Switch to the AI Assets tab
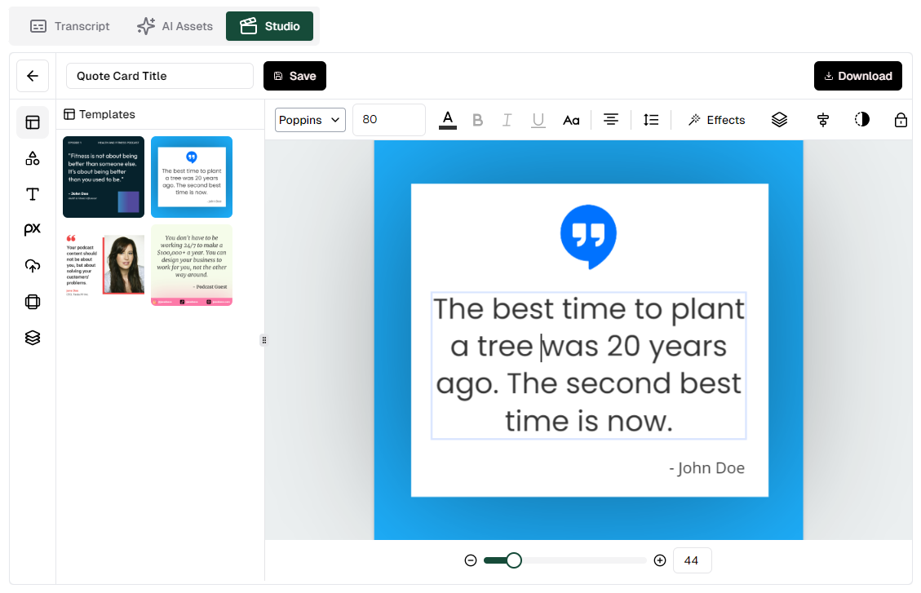 [175, 26]
